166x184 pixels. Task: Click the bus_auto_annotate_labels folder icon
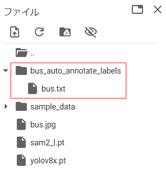click(x=21, y=70)
